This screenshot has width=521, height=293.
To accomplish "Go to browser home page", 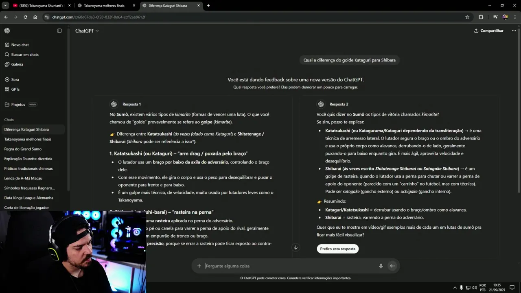I will (x=35, y=17).
